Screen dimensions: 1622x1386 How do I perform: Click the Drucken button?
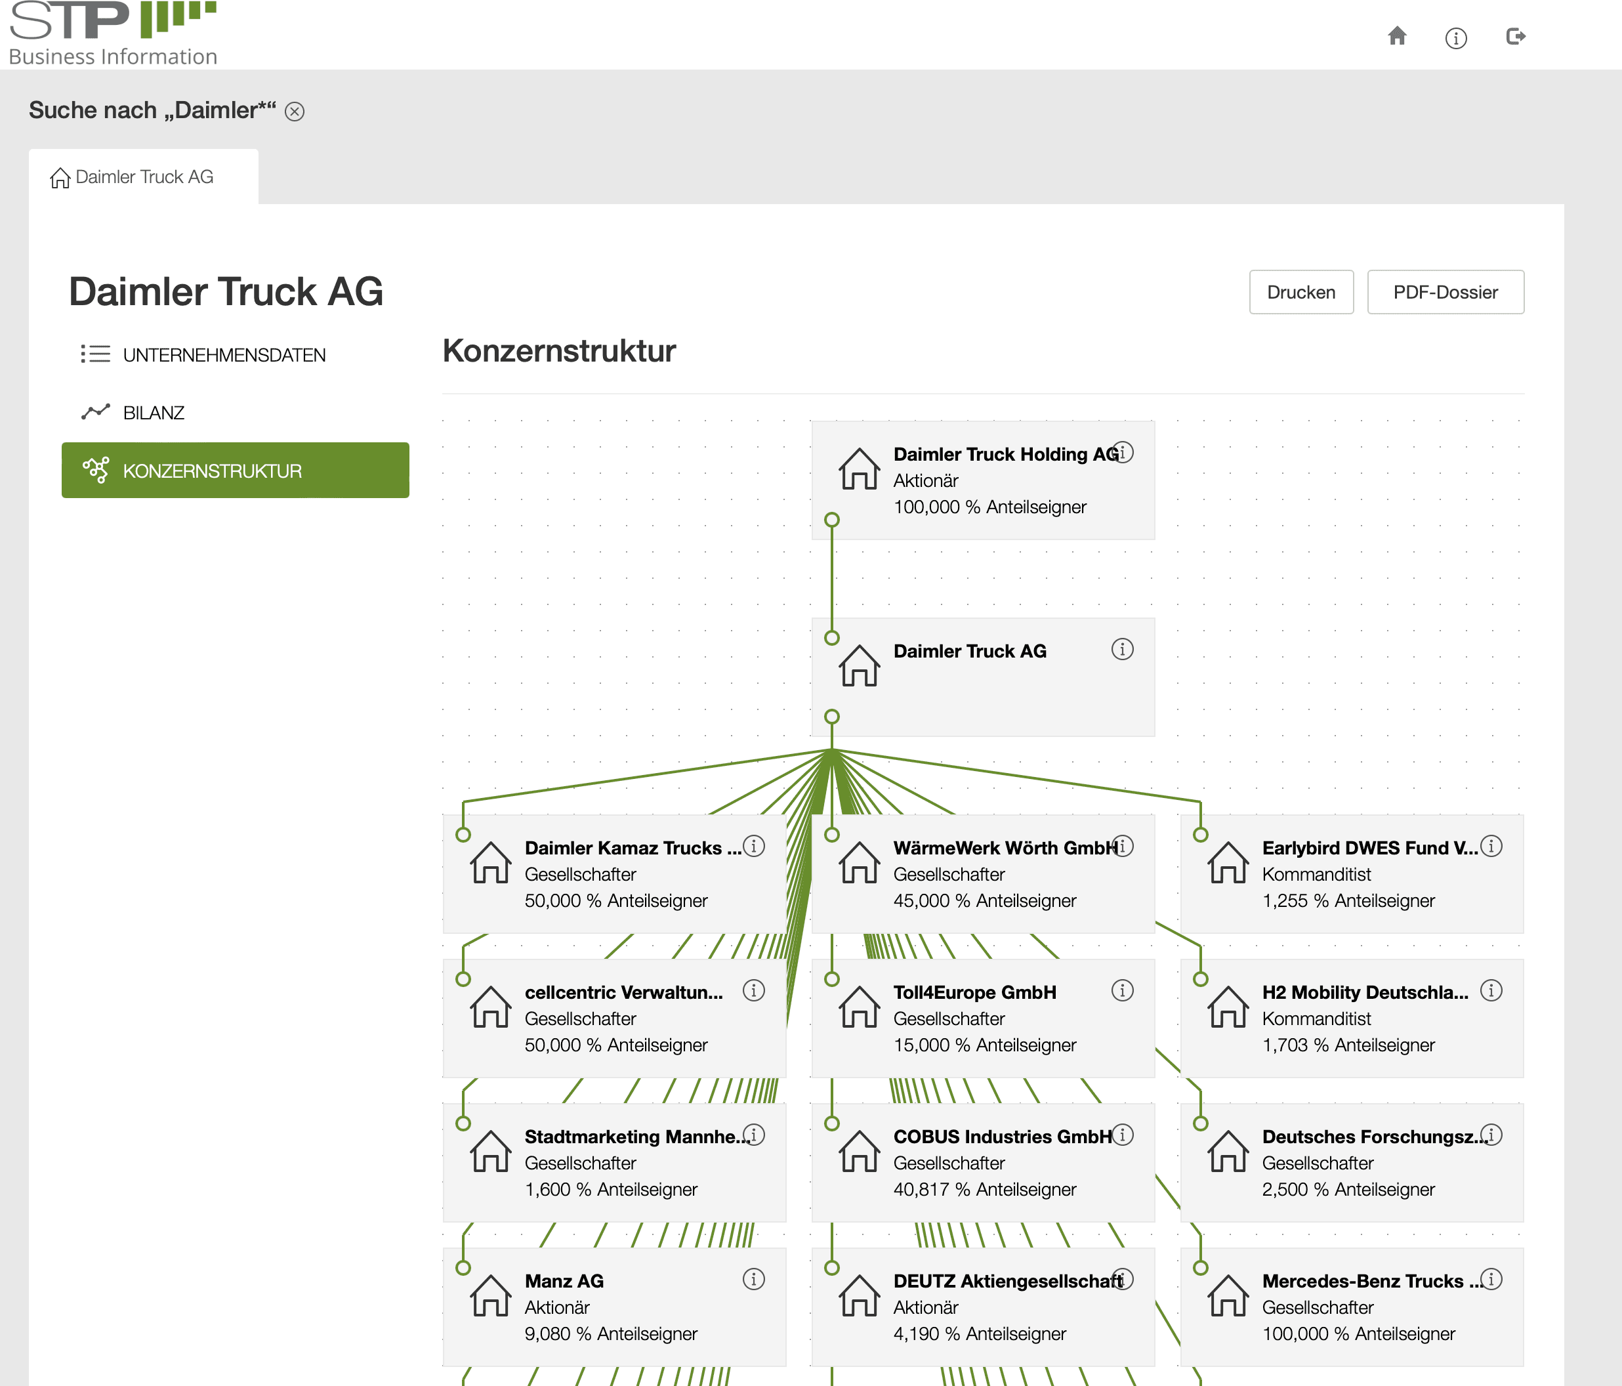click(1301, 292)
